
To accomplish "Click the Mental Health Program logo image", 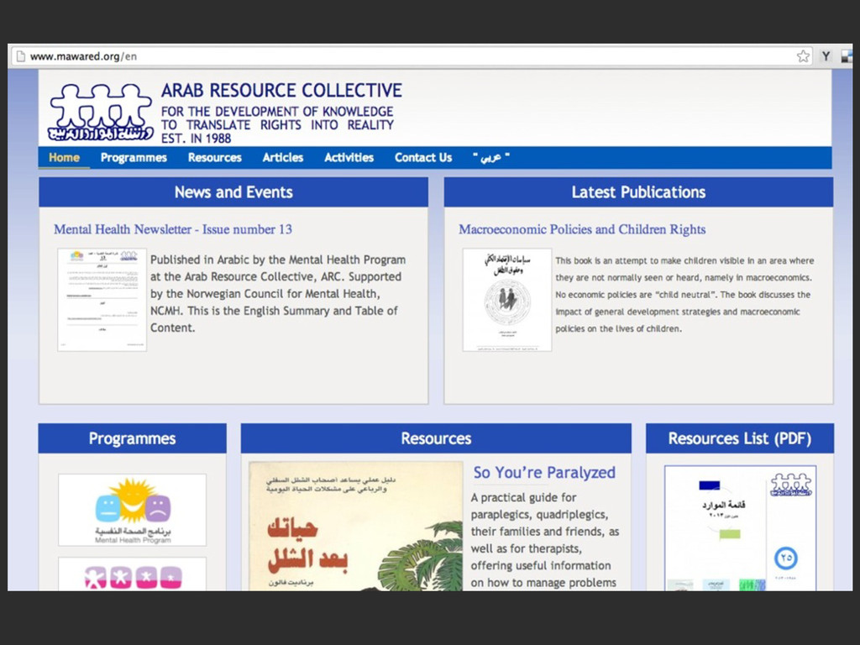I will [x=132, y=510].
